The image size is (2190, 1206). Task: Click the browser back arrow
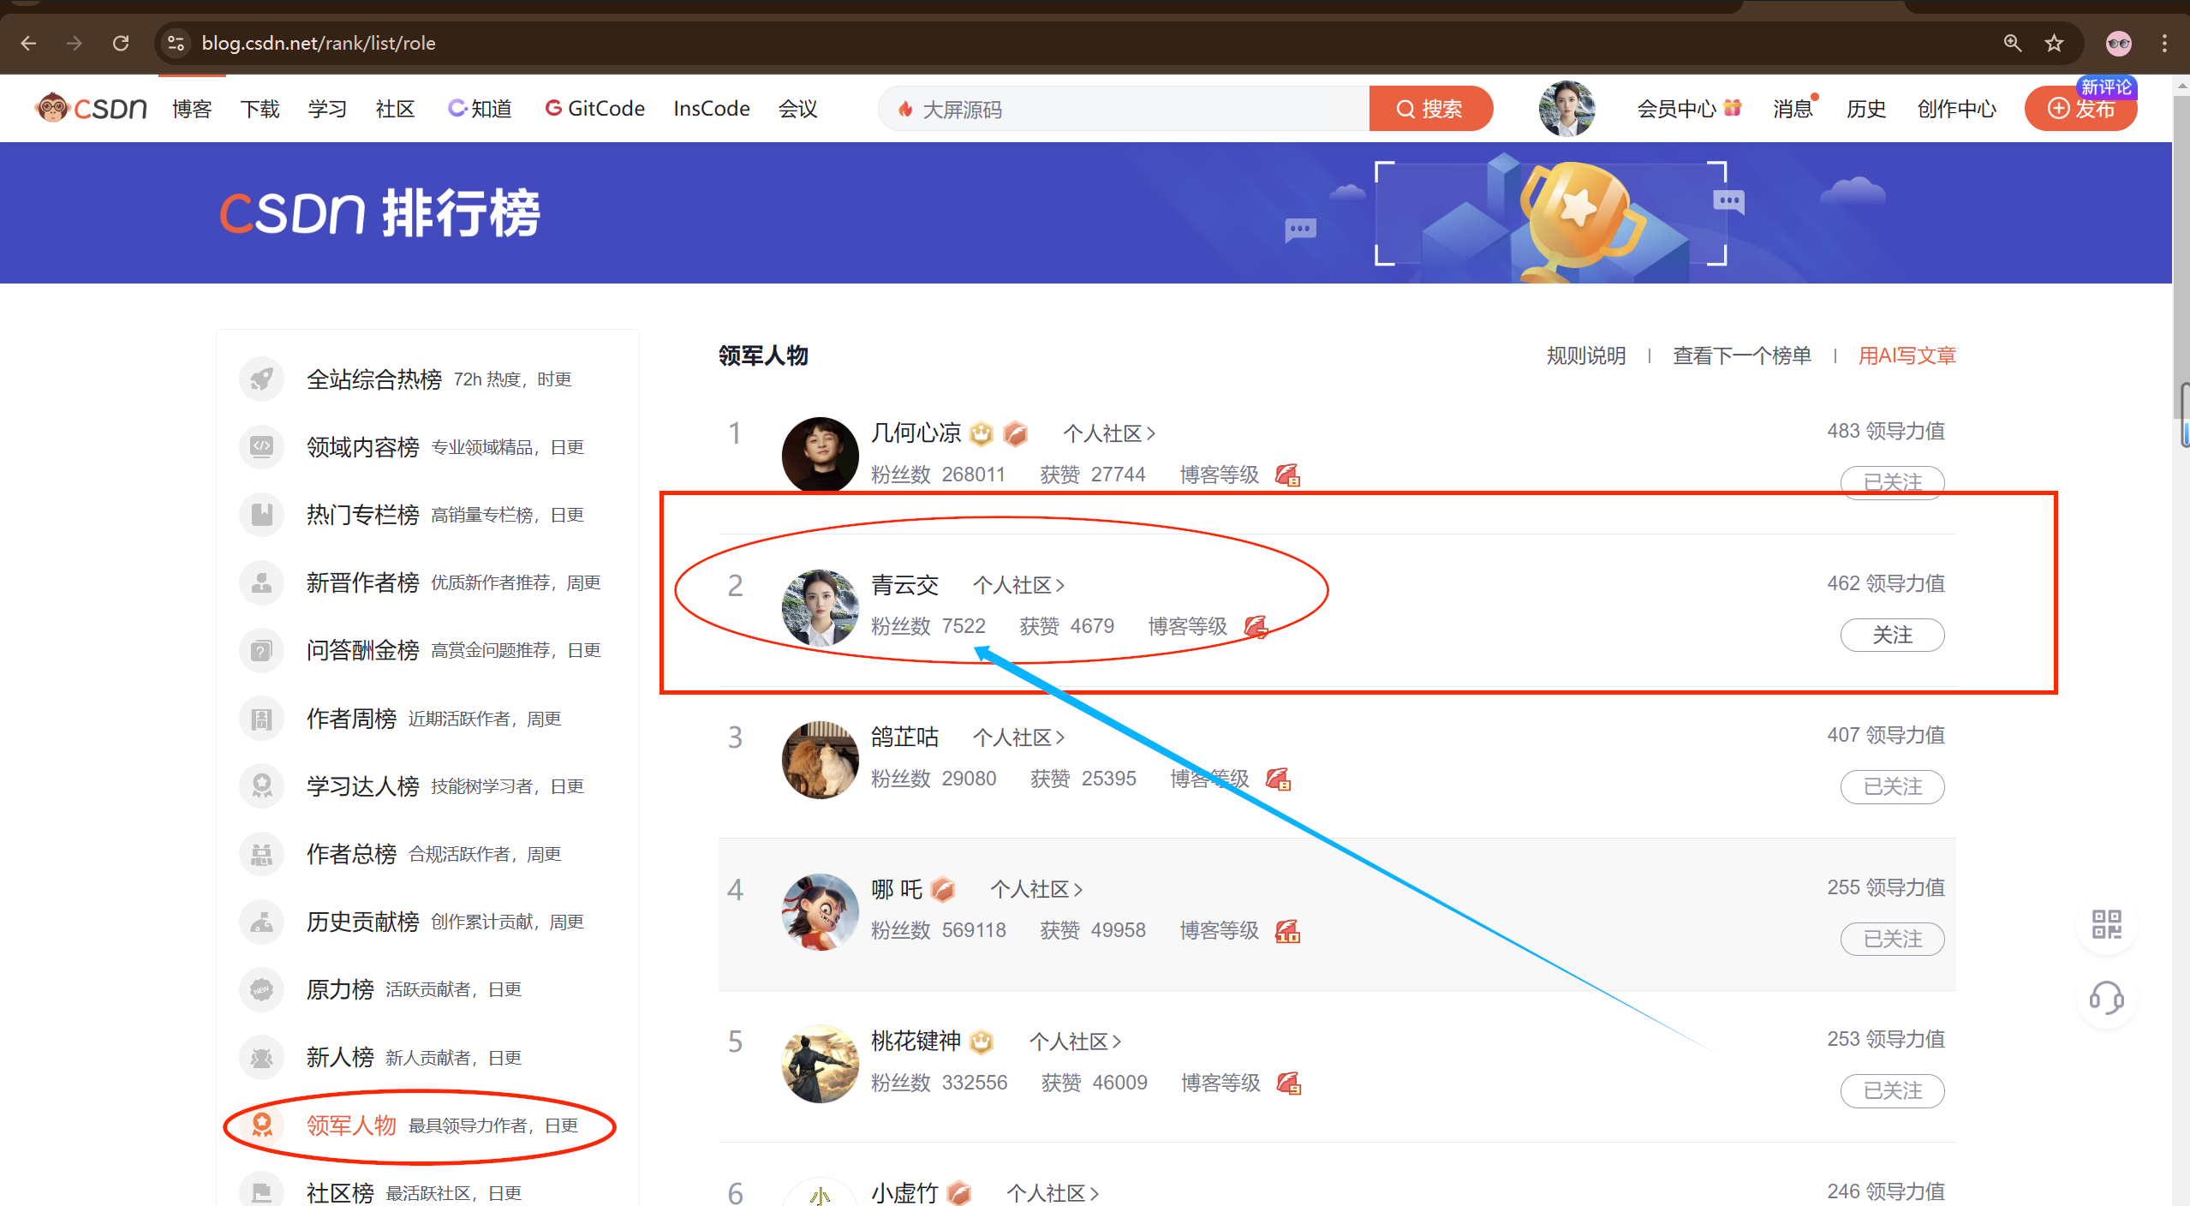[x=28, y=43]
